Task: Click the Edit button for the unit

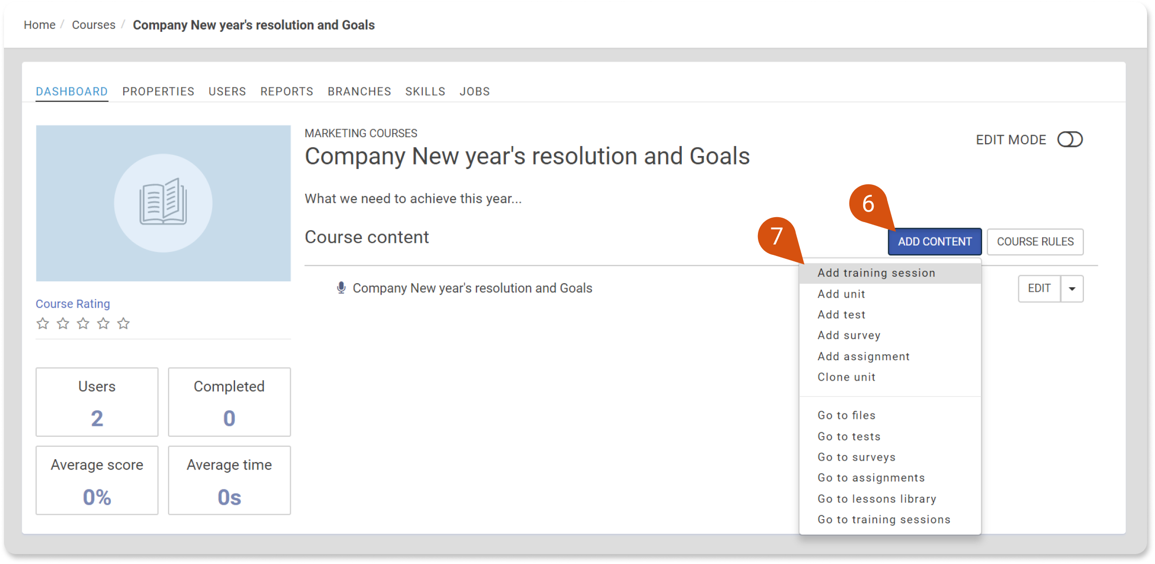Action: [x=1039, y=289]
